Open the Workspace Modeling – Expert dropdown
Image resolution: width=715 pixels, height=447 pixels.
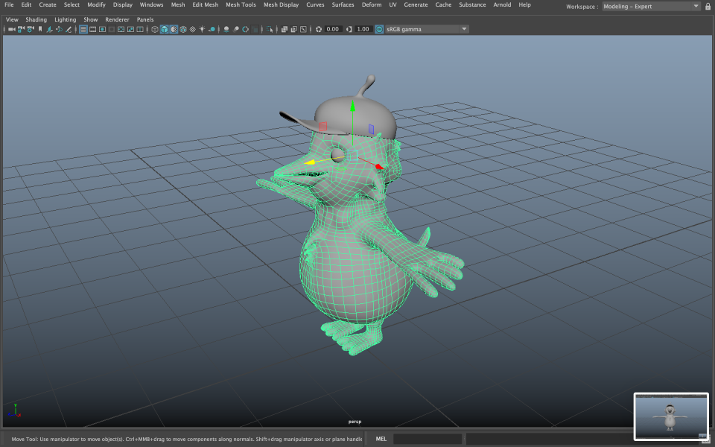(651, 7)
